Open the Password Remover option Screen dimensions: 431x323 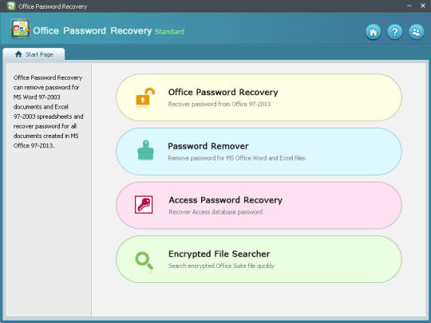click(259, 152)
